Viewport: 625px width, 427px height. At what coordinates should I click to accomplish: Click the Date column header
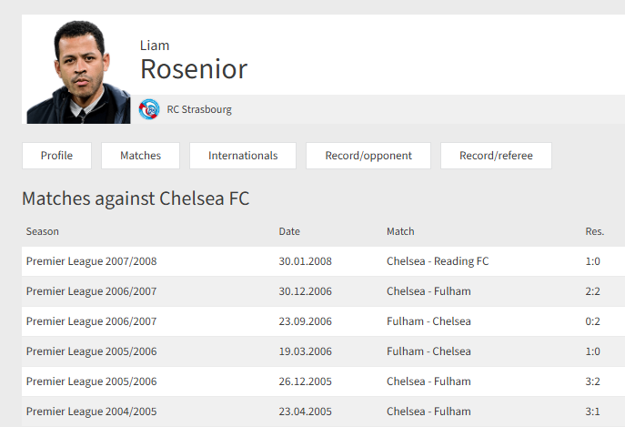point(289,231)
